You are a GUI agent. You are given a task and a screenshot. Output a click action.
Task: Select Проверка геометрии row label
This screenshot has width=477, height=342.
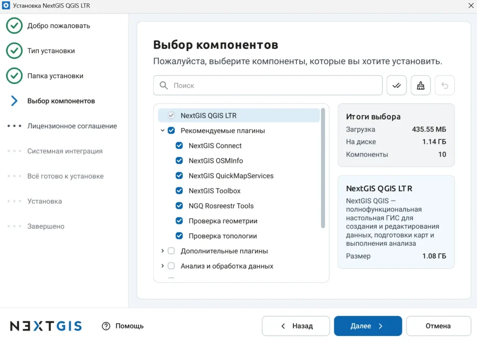[223, 221]
